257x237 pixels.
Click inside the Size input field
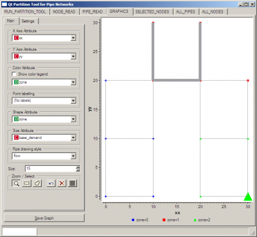[51, 168]
